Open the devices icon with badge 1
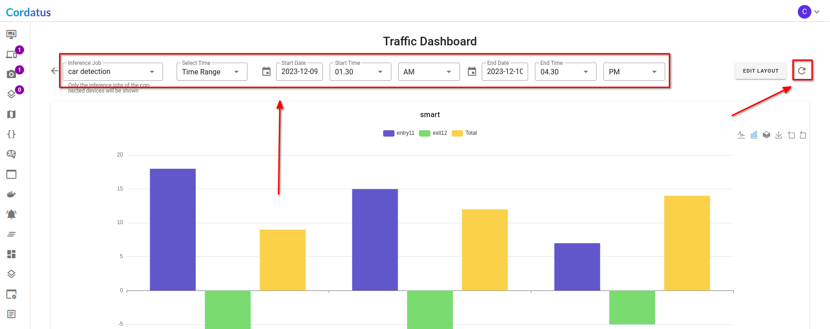Image resolution: width=830 pixels, height=329 pixels. [x=11, y=54]
